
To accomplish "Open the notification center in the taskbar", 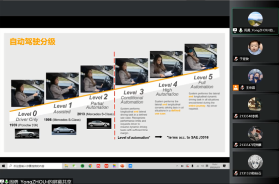I will pos(225,166).
